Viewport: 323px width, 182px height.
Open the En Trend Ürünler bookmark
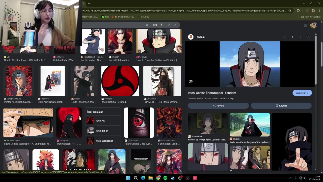123,17
